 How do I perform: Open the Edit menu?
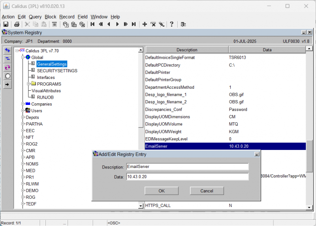tap(22, 17)
